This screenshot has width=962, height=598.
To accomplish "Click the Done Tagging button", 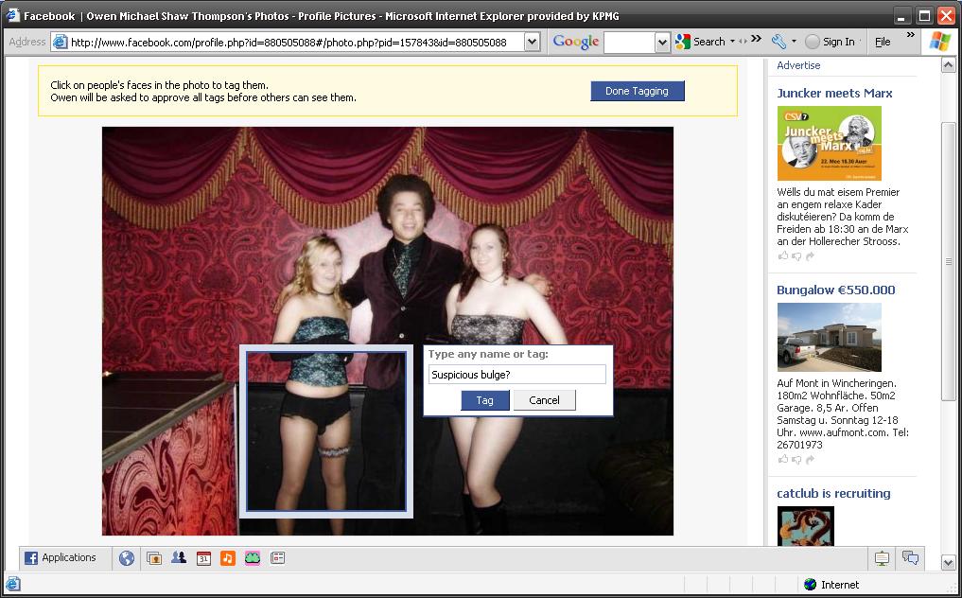I will [637, 91].
